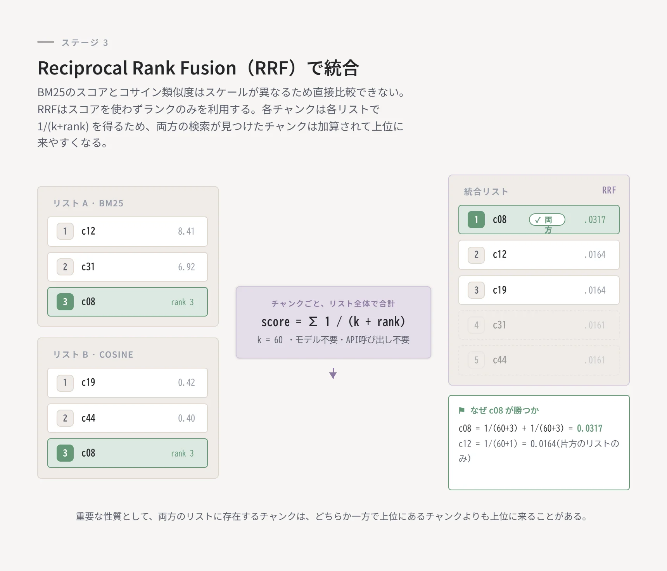The height and width of the screenshot is (571, 667).
Task: Click the dimmed c44 row in 統合リスト
Action: (539, 360)
